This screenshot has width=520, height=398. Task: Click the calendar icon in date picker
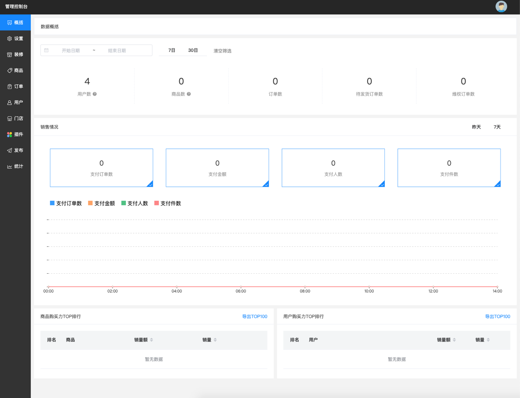point(46,51)
